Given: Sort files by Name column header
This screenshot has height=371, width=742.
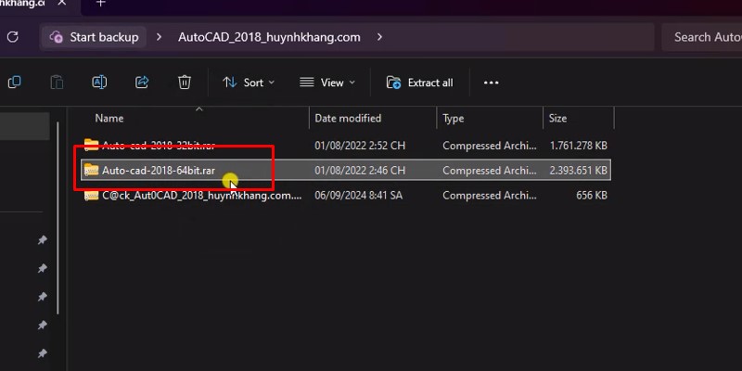Looking at the screenshot, I should pos(109,119).
